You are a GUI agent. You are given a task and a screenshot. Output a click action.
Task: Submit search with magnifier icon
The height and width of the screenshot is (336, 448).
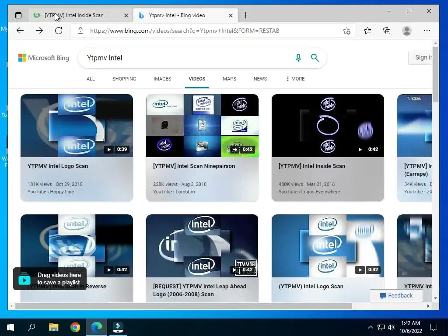coord(315,58)
